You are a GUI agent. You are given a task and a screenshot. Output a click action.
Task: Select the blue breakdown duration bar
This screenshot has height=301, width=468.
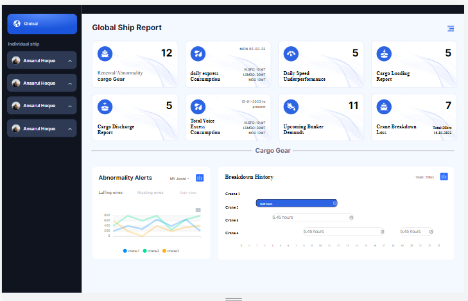point(297,203)
